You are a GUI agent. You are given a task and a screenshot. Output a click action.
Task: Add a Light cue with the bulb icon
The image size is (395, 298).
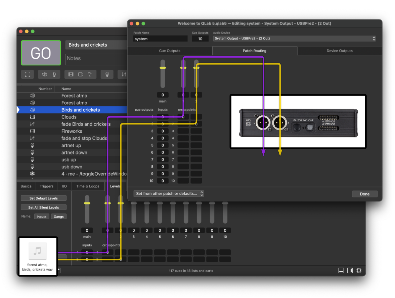click(x=107, y=74)
